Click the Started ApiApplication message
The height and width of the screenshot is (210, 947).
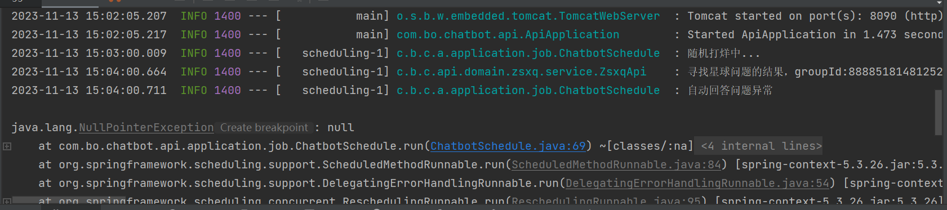coord(815,34)
